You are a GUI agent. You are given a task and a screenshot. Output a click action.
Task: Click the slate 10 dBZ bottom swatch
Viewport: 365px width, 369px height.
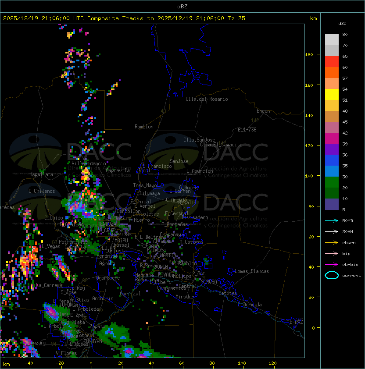pyautogui.click(x=332, y=204)
